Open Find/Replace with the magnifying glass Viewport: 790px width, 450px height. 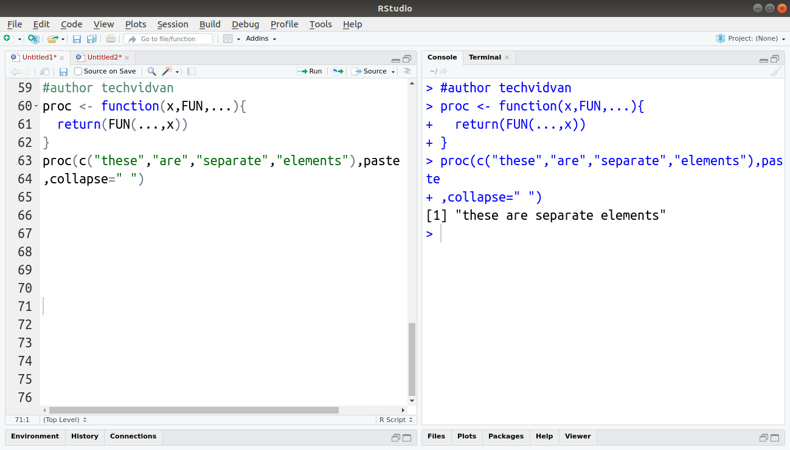pyautogui.click(x=150, y=71)
